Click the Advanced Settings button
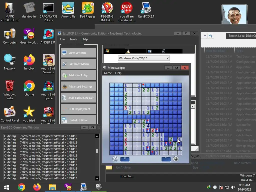This screenshot has width=256, height=192. [x=78, y=86]
